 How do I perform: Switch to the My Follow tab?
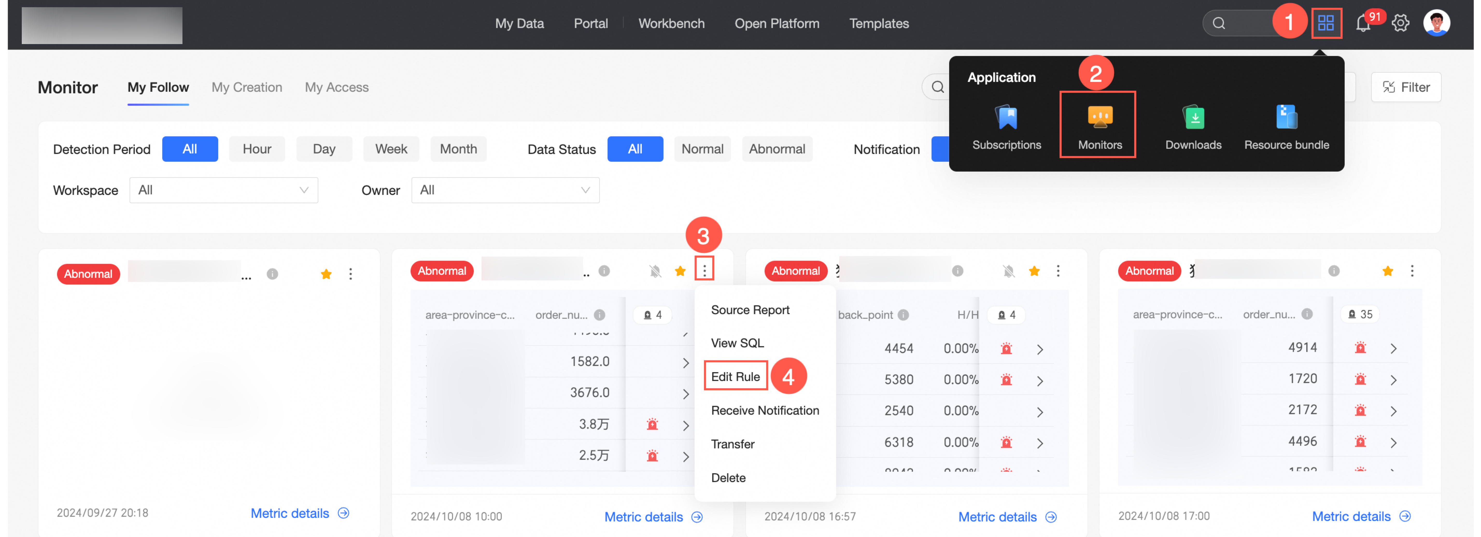tap(158, 87)
